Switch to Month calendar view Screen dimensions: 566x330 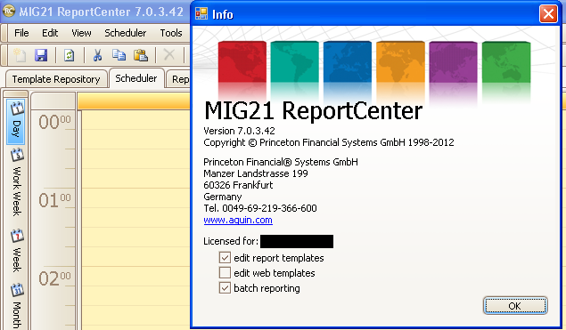click(x=16, y=306)
